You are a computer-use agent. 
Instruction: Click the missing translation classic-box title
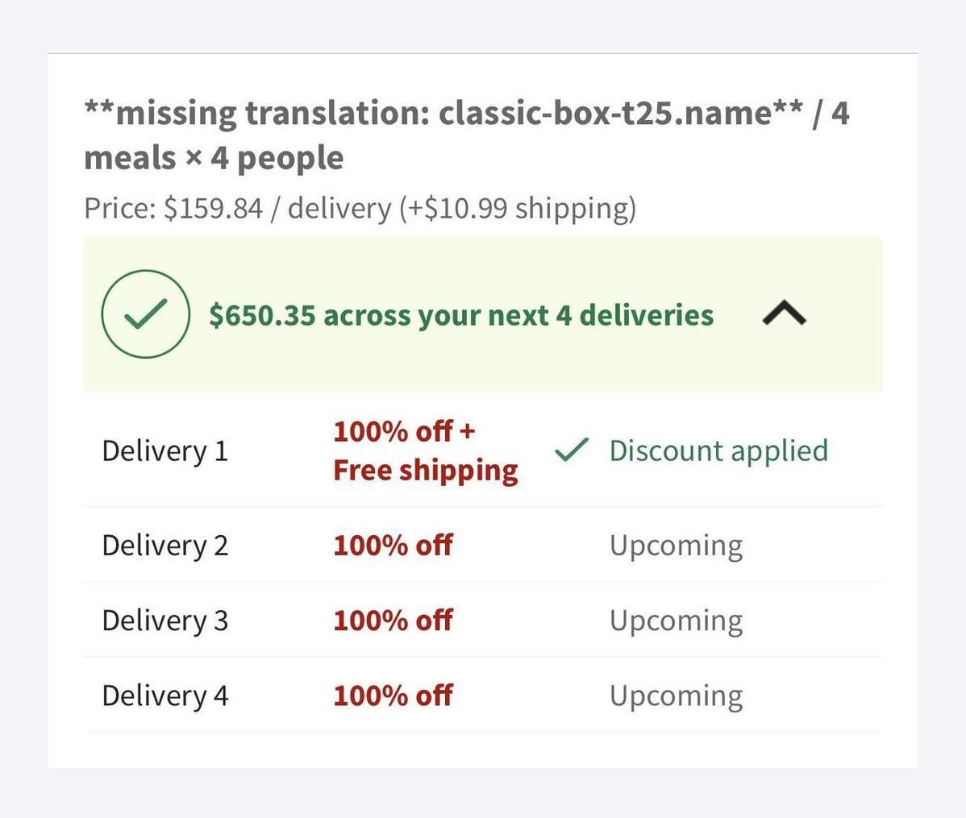click(443, 113)
